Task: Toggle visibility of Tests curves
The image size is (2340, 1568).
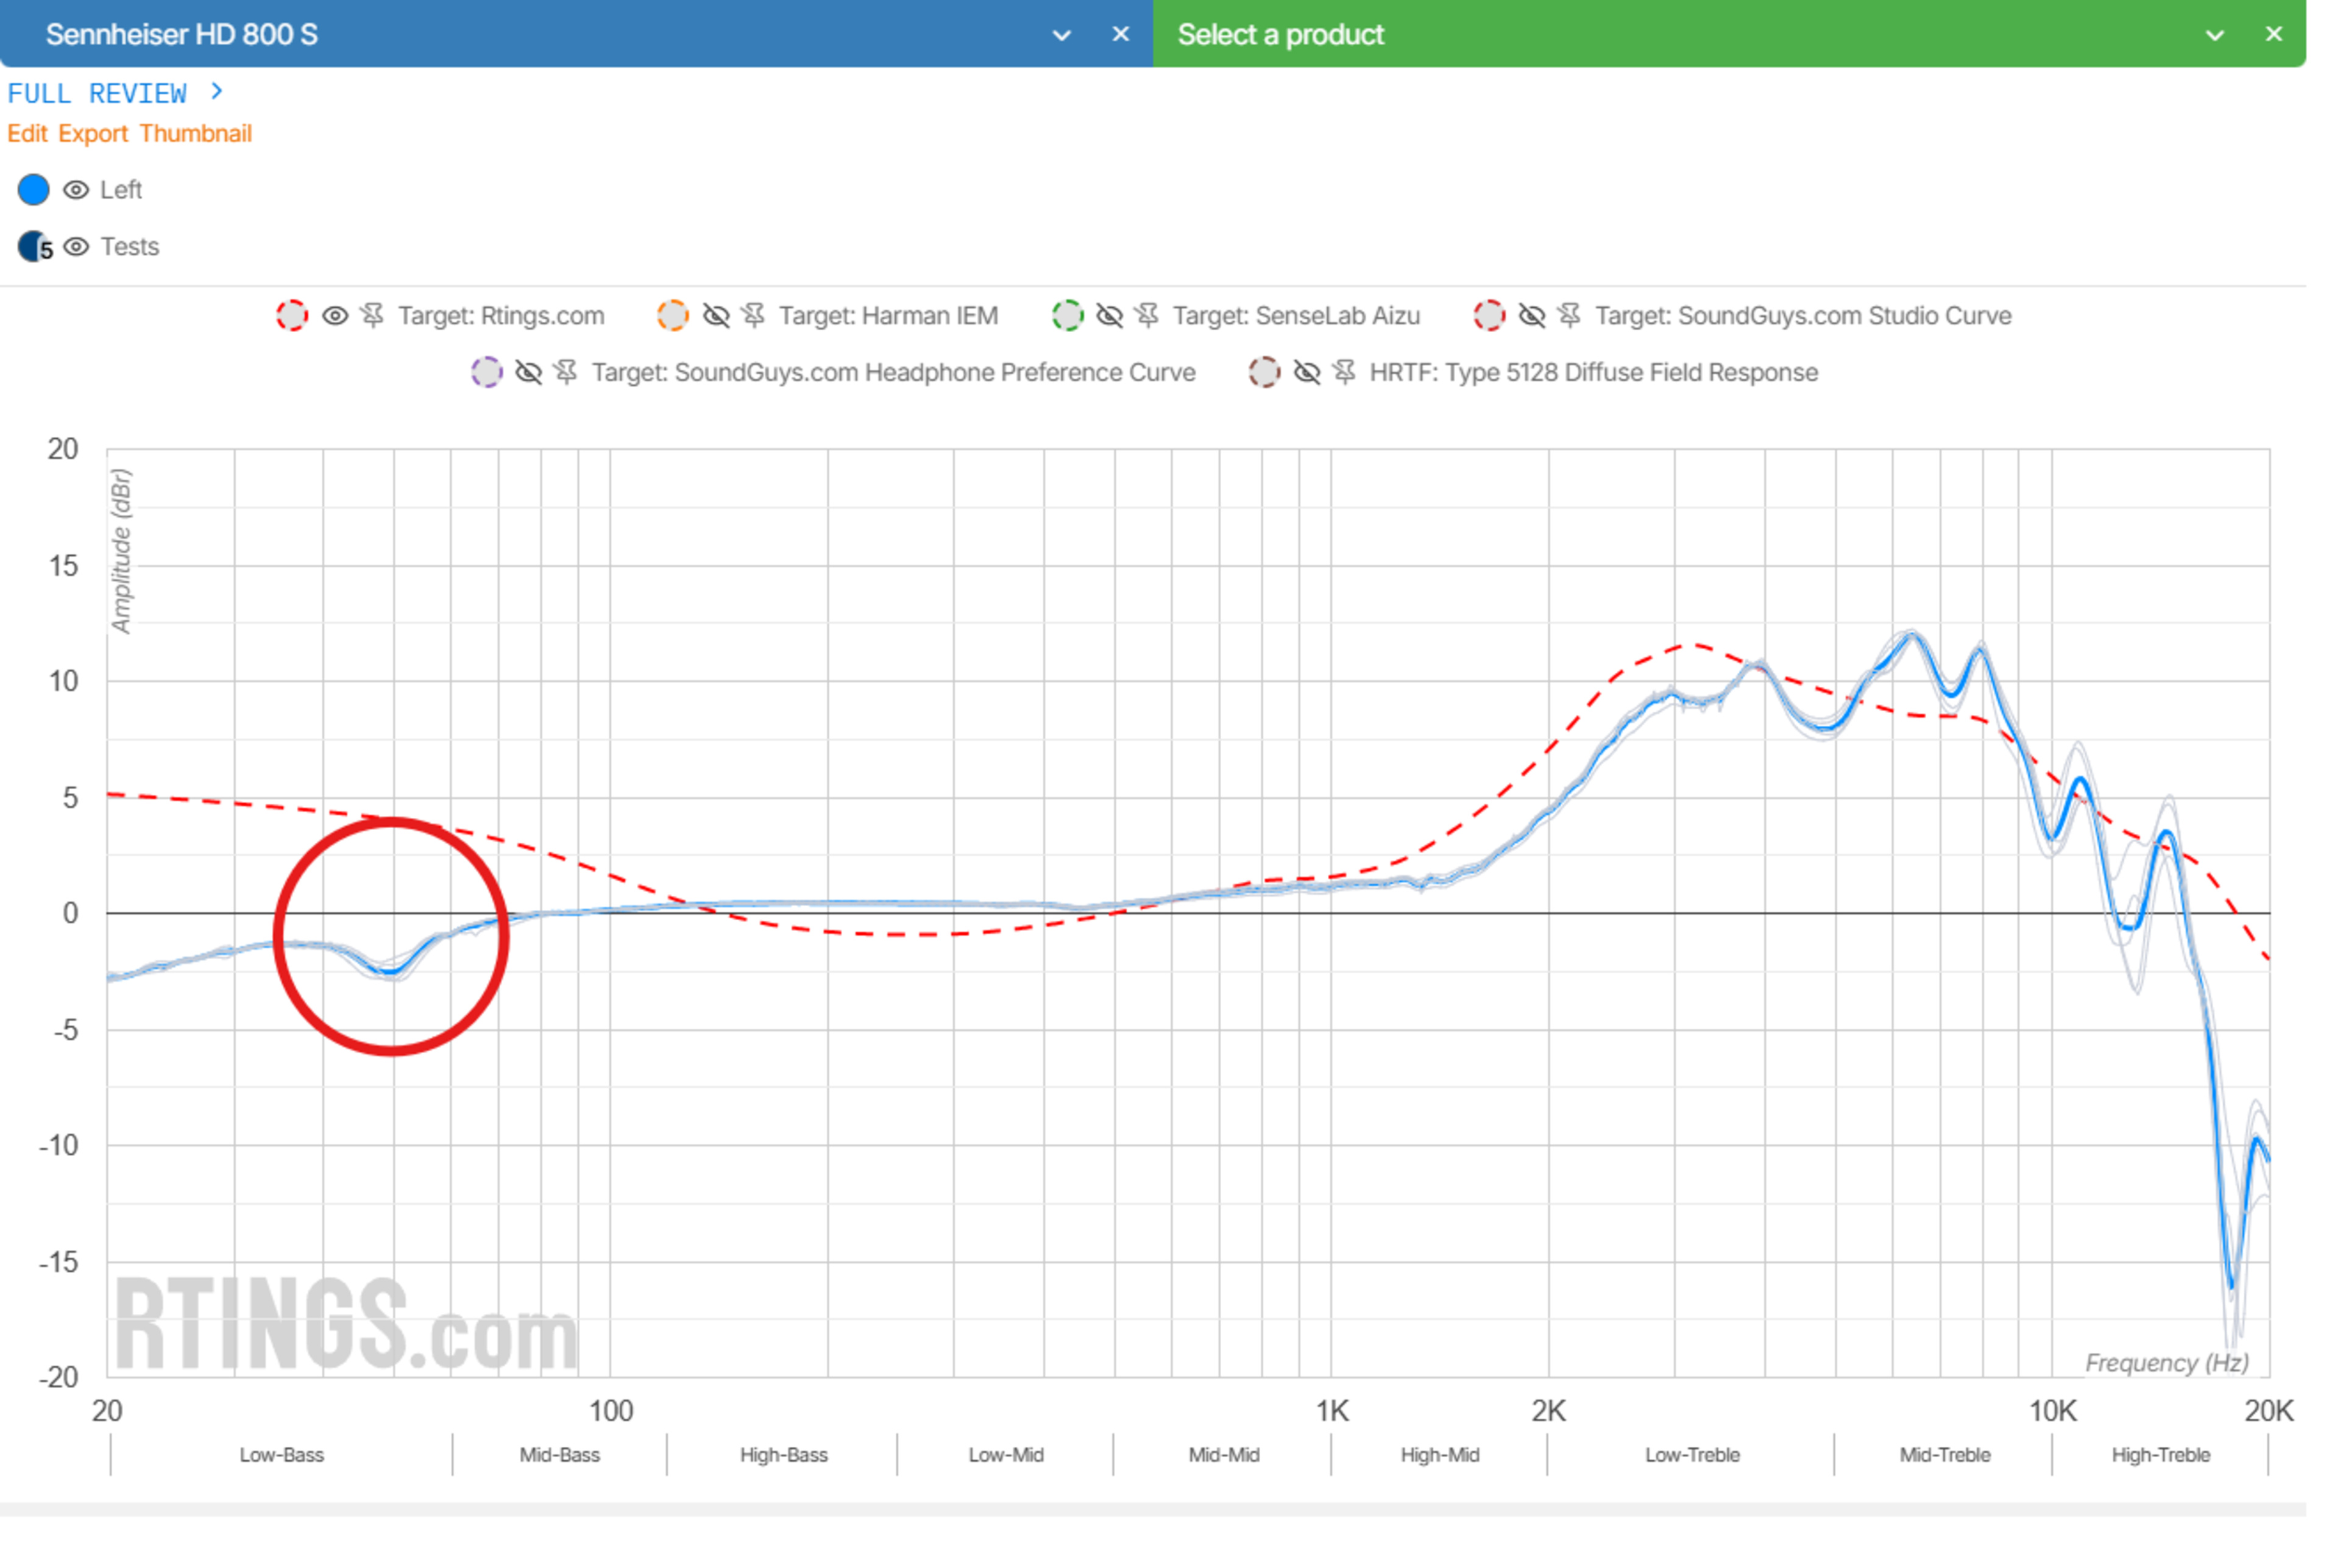Action: (76, 247)
